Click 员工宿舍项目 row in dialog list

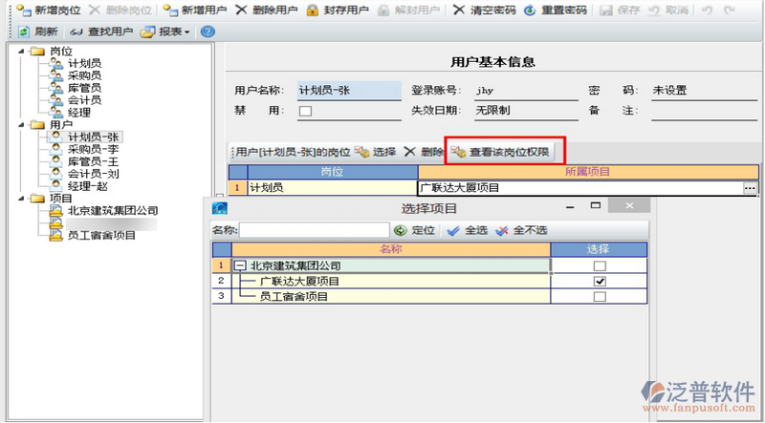tap(391, 296)
